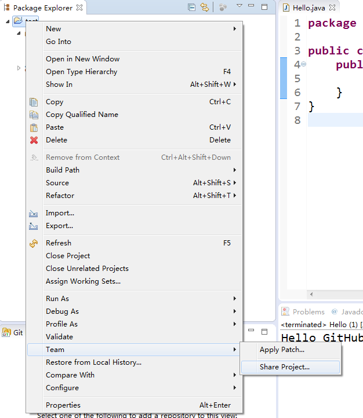
Task: Choose Apply Patch... in Team submenu
Action: click(x=282, y=350)
